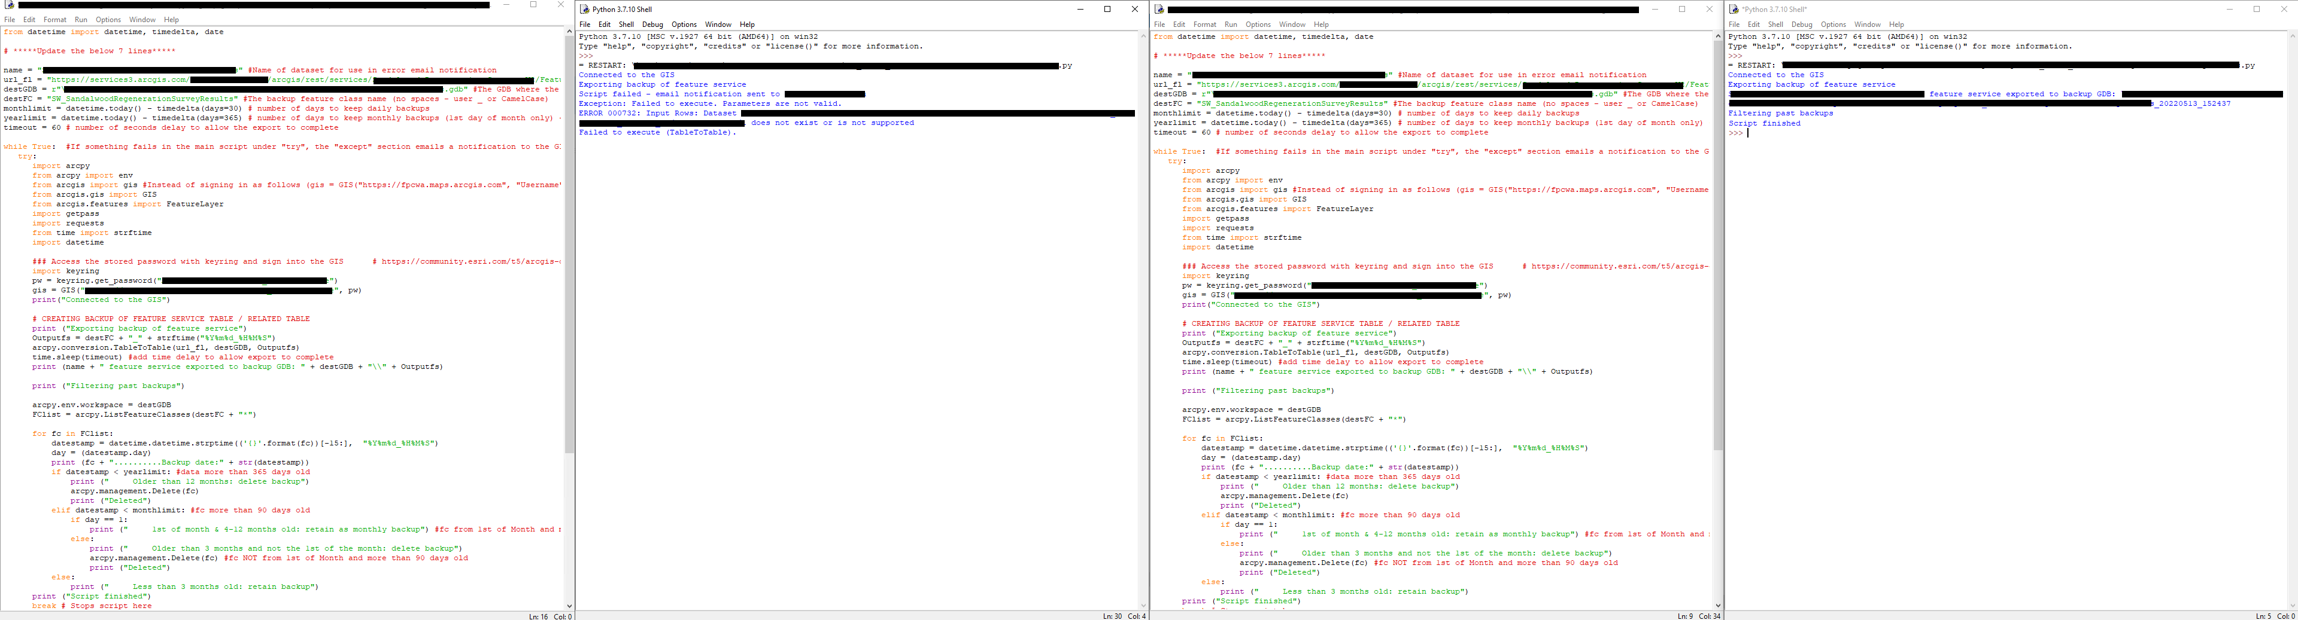Click the Python icon of the failed Python 3.7.10 Shell window
This screenshot has width=2298, height=620.
tap(584, 10)
